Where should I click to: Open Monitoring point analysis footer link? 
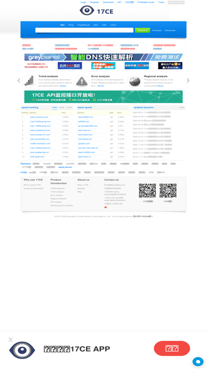(62, 205)
